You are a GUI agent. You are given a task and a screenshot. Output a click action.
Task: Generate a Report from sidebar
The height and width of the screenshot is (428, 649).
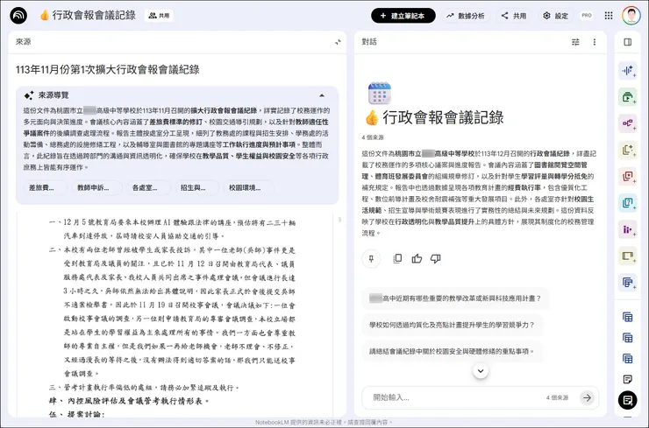(x=627, y=150)
